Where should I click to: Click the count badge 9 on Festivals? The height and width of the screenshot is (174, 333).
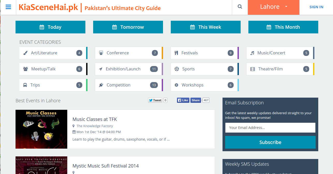coord(231,53)
